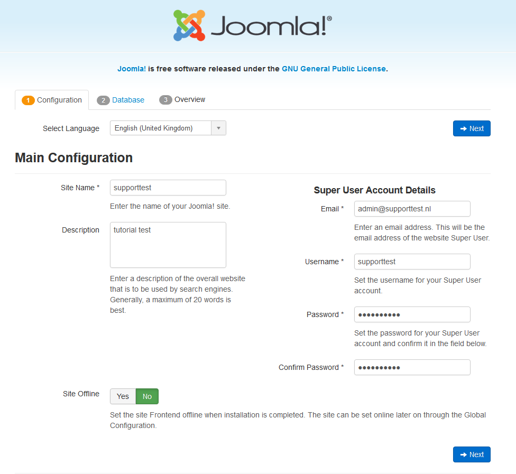Image resolution: width=516 pixels, height=474 pixels.
Task: Focus the Description text area
Action: pyautogui.click(x=168, y=245)
